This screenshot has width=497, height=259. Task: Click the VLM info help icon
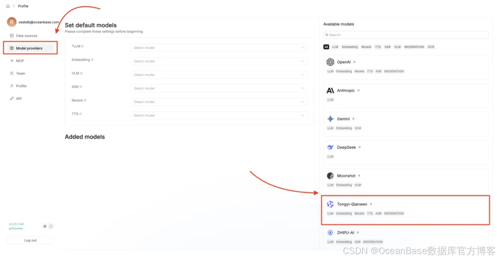pos(81,73)
